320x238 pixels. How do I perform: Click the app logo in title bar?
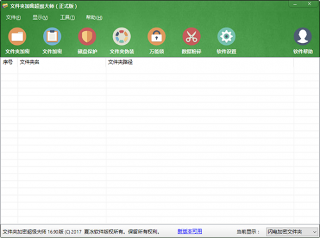coord(5,6)
